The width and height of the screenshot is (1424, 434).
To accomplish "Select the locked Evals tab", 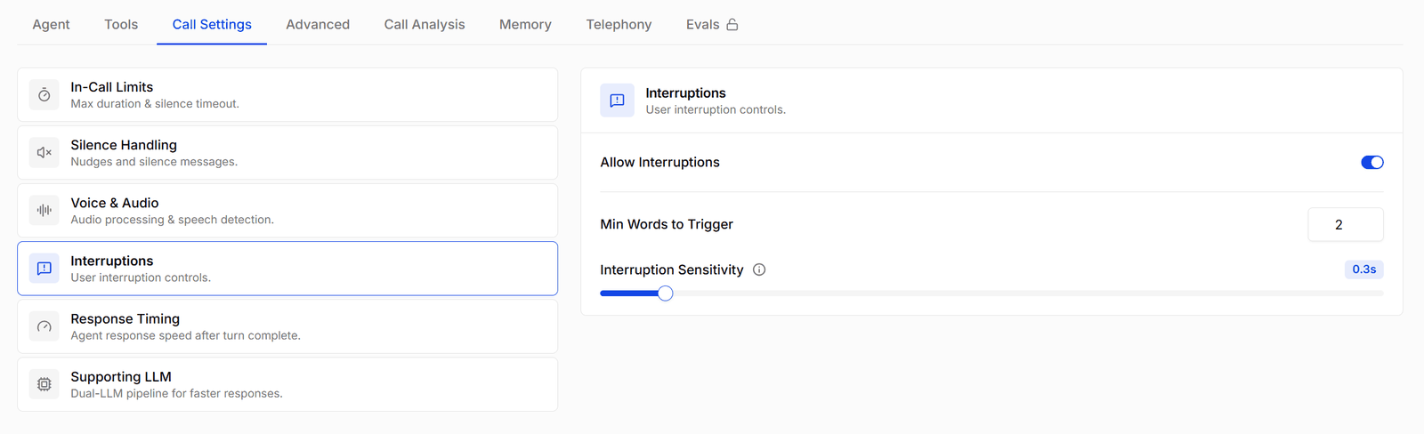I will [712, 24].
